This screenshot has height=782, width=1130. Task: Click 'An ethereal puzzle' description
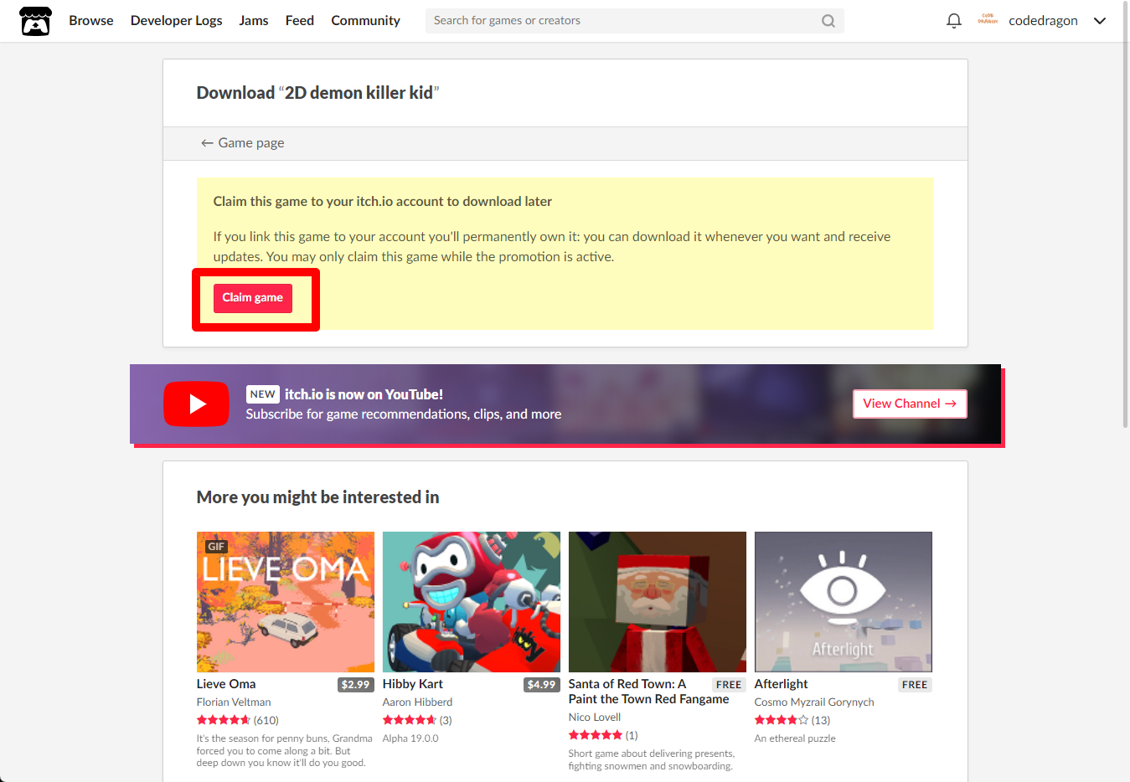pyautogui.click(x=795, y=738)
